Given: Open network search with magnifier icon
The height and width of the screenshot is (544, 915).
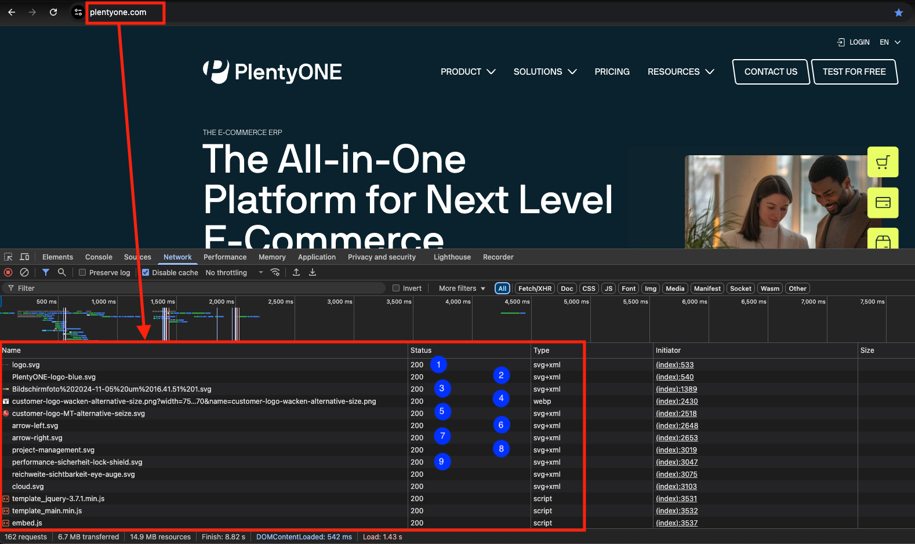Looking at the screenshot, I should 61,272.
